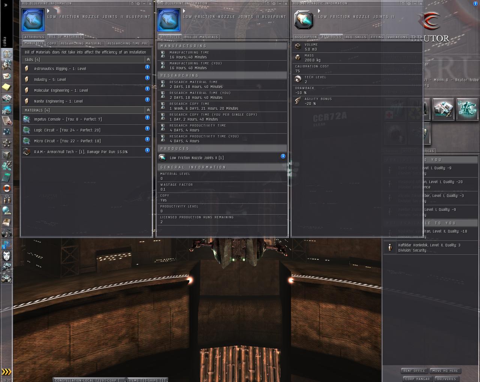480x382 pixels.
Task: Expand the sidebar with double-arrow button
Action: pos(6,5)
